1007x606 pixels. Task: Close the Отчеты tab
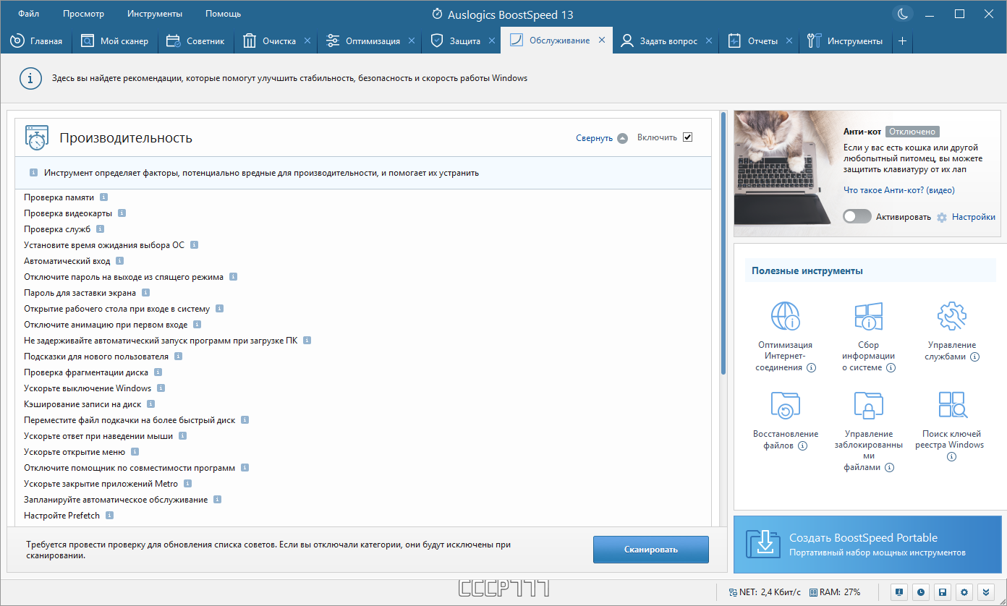(790, 41)
